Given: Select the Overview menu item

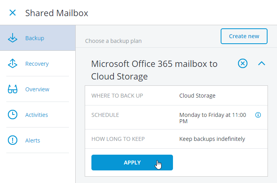Looking at the screenshot, I should pos(37,89).
